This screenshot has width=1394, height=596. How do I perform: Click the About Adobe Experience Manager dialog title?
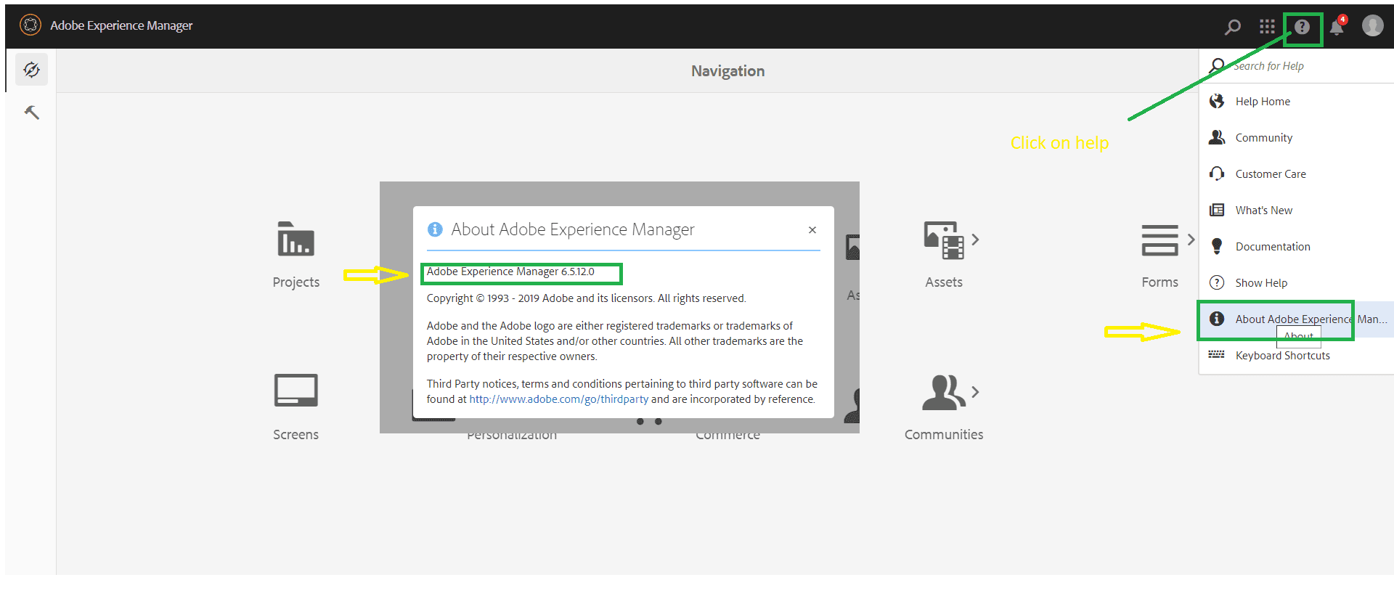tap(572, 229)
